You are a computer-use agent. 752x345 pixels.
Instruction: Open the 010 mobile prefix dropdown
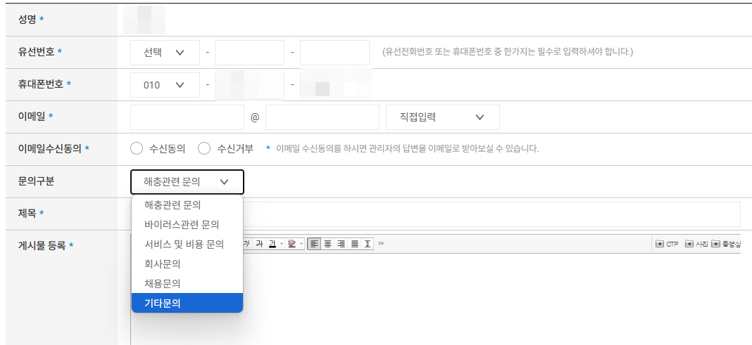(165, 85)
